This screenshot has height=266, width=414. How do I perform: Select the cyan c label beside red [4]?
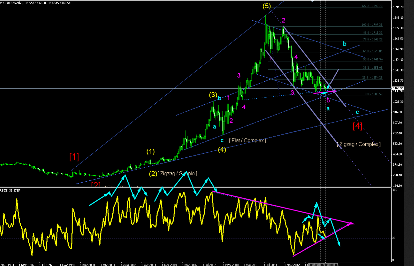[x=357, y=112]
